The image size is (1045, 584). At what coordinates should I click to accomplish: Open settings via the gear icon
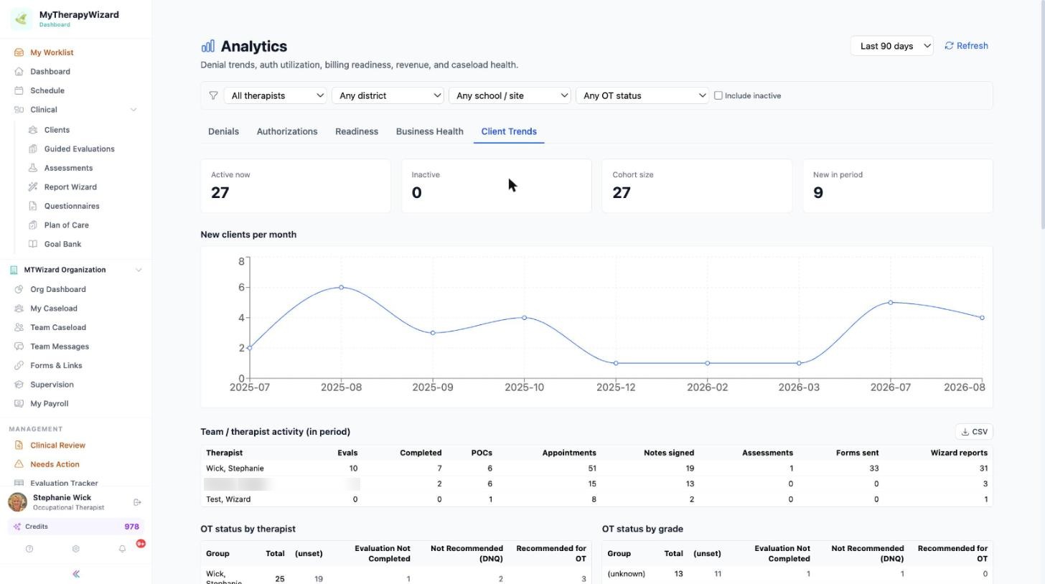pos(75,549)
